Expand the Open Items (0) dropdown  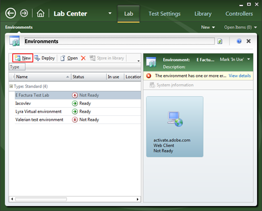(240, 27)
